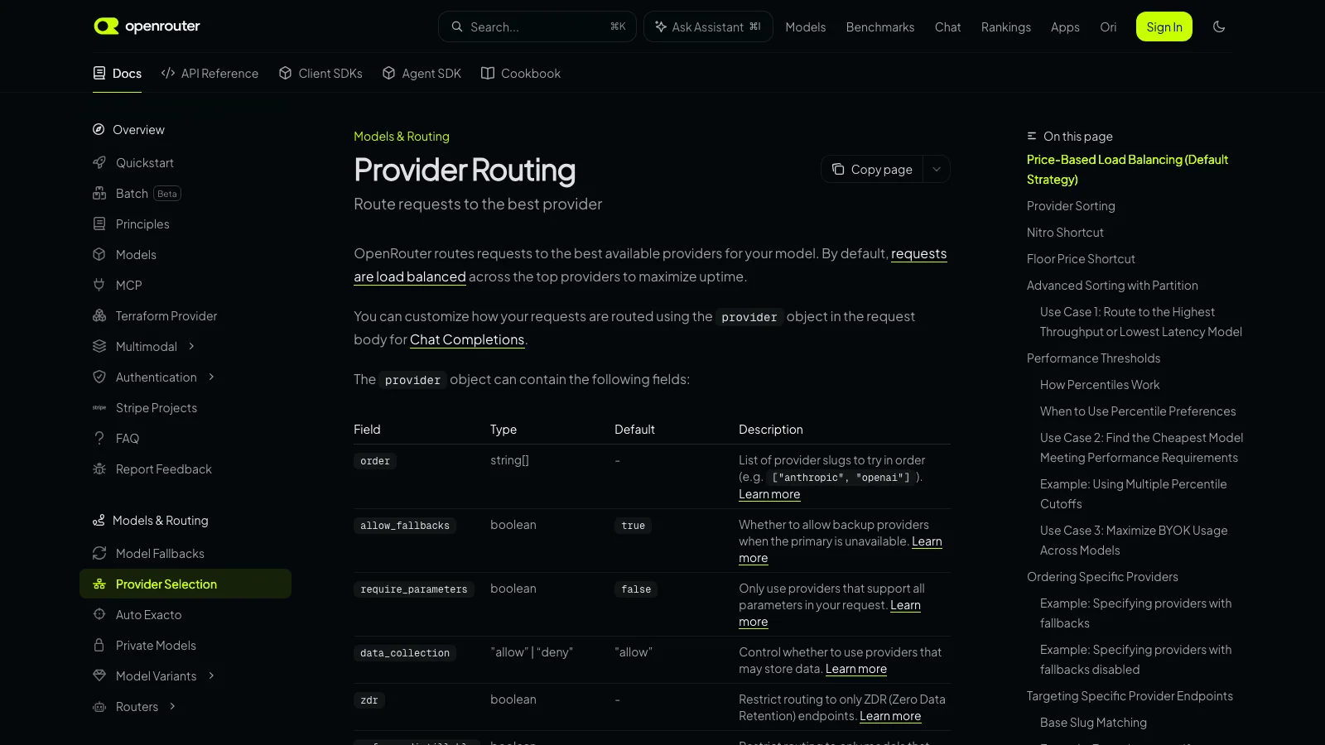This screenshot has width=1325, height=745.
Task: Click the OpenRouter logo icon
Action: coord(106,26)
